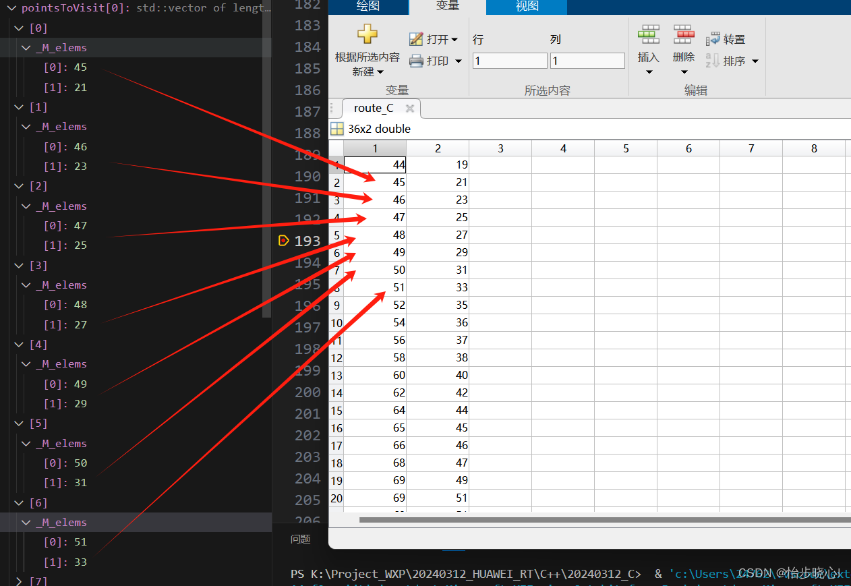This screenshot has width=851, height=586.
Task: Switch to the 视图 ribbon tab
Action: [x=527, y=6]
